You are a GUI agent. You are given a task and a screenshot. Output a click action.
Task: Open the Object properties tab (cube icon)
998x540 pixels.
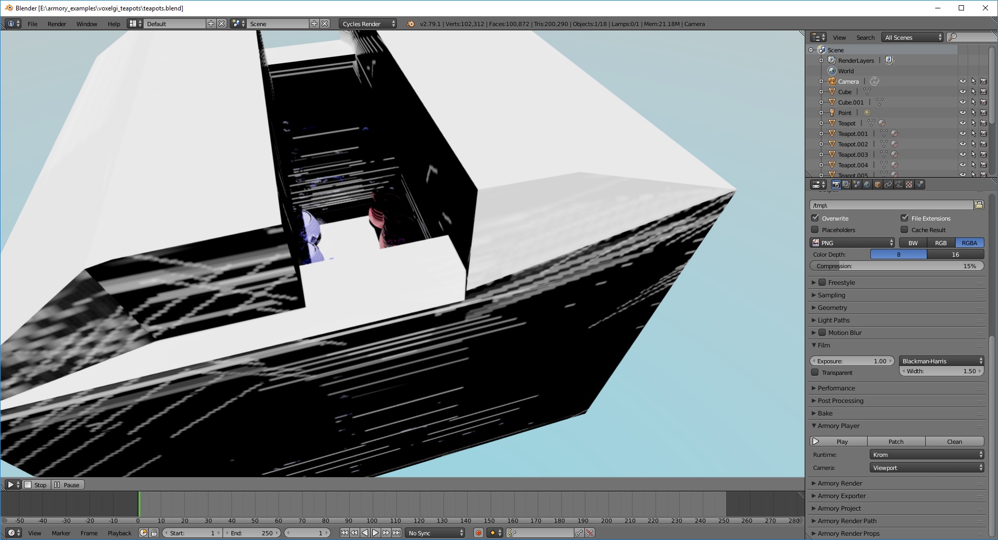pos(878,185)
